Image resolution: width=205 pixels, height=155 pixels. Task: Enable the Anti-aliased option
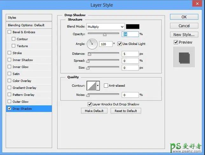coord(106,85)
